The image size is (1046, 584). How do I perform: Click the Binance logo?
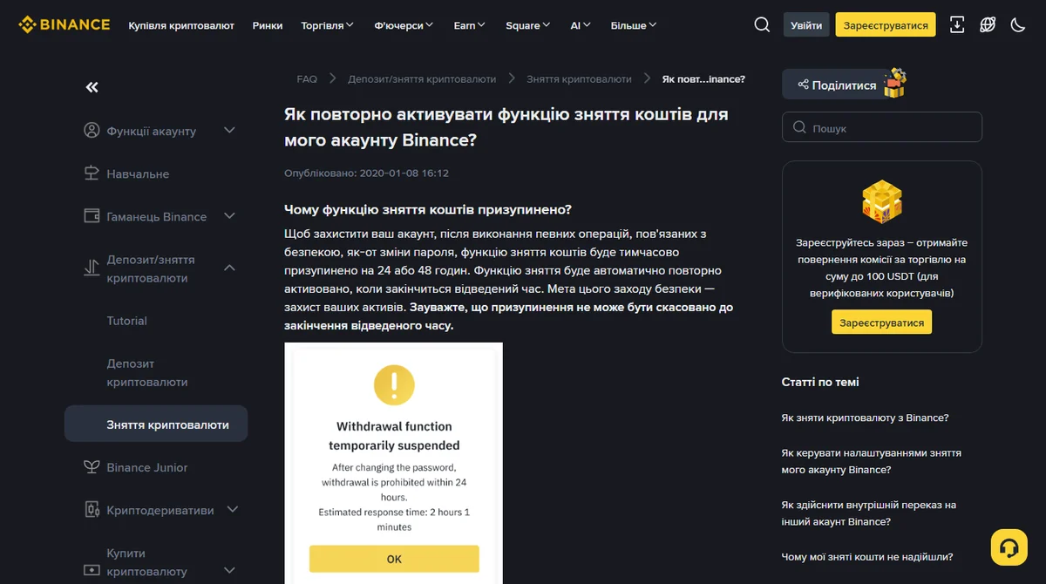coord(65,24)
